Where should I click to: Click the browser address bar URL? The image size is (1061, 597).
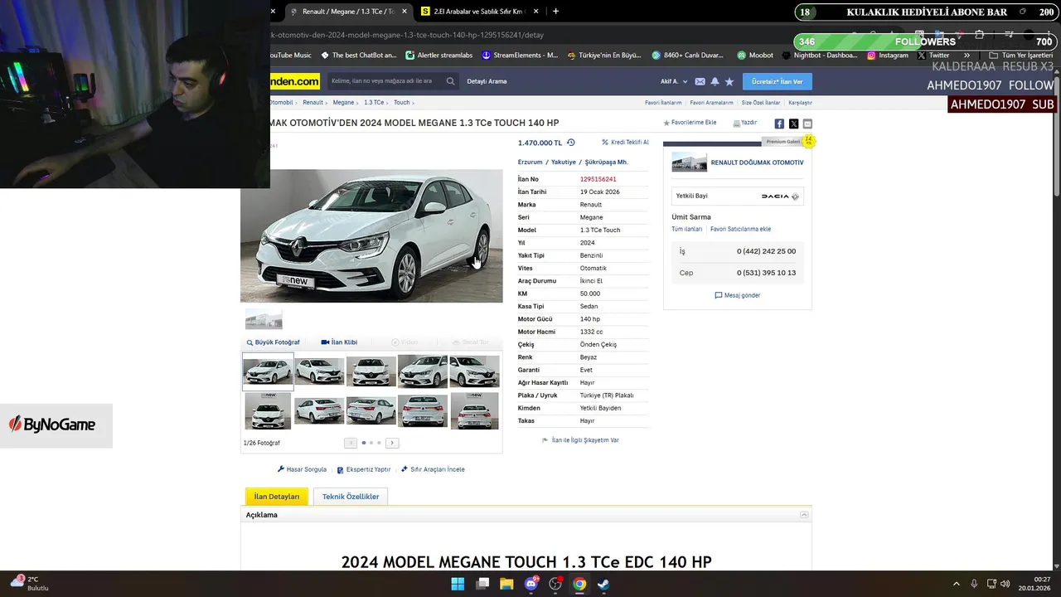[x=406, y=36]
